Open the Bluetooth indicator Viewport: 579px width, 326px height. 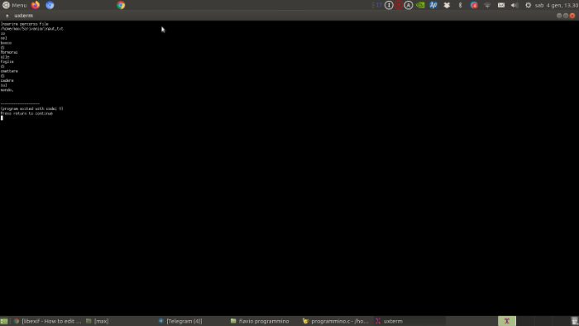point(460,5)
